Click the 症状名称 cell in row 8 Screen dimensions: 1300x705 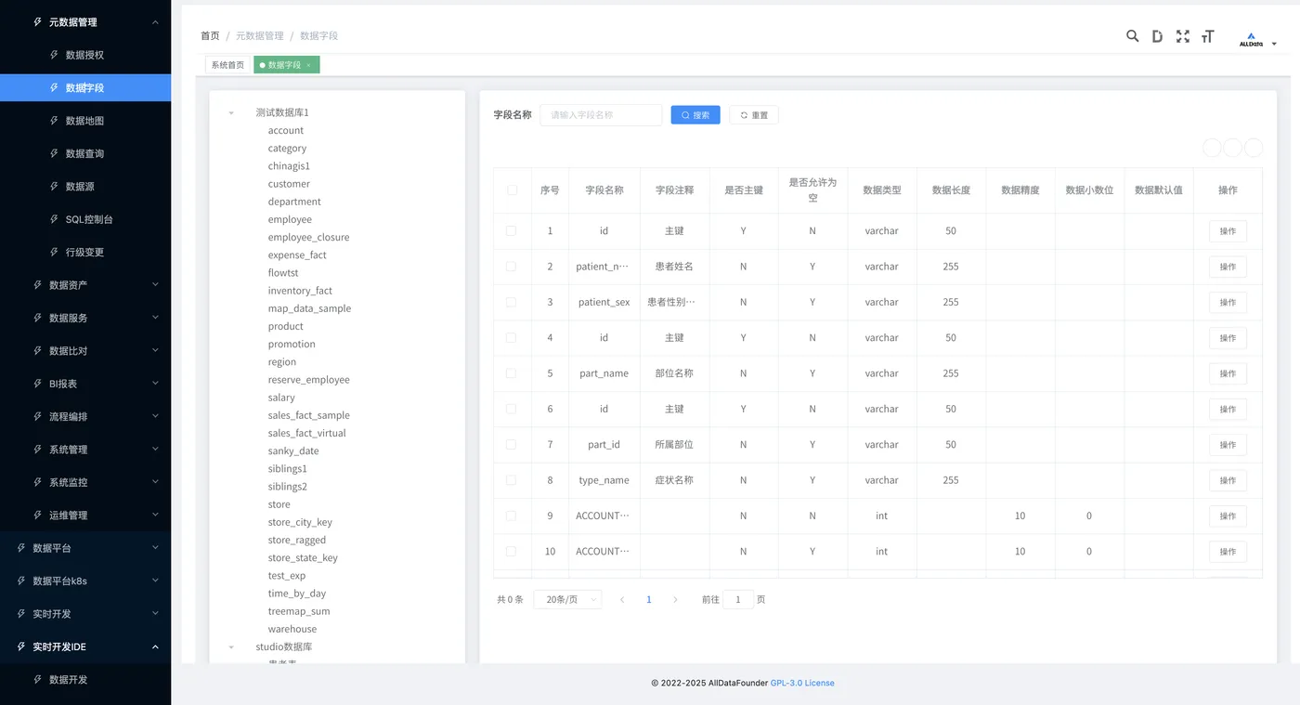click(x=674, y=480)
